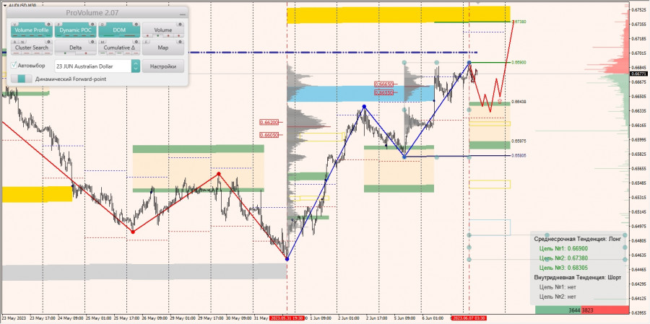
Task: Open Volume button's gear icon
Action: pos(181,24)
